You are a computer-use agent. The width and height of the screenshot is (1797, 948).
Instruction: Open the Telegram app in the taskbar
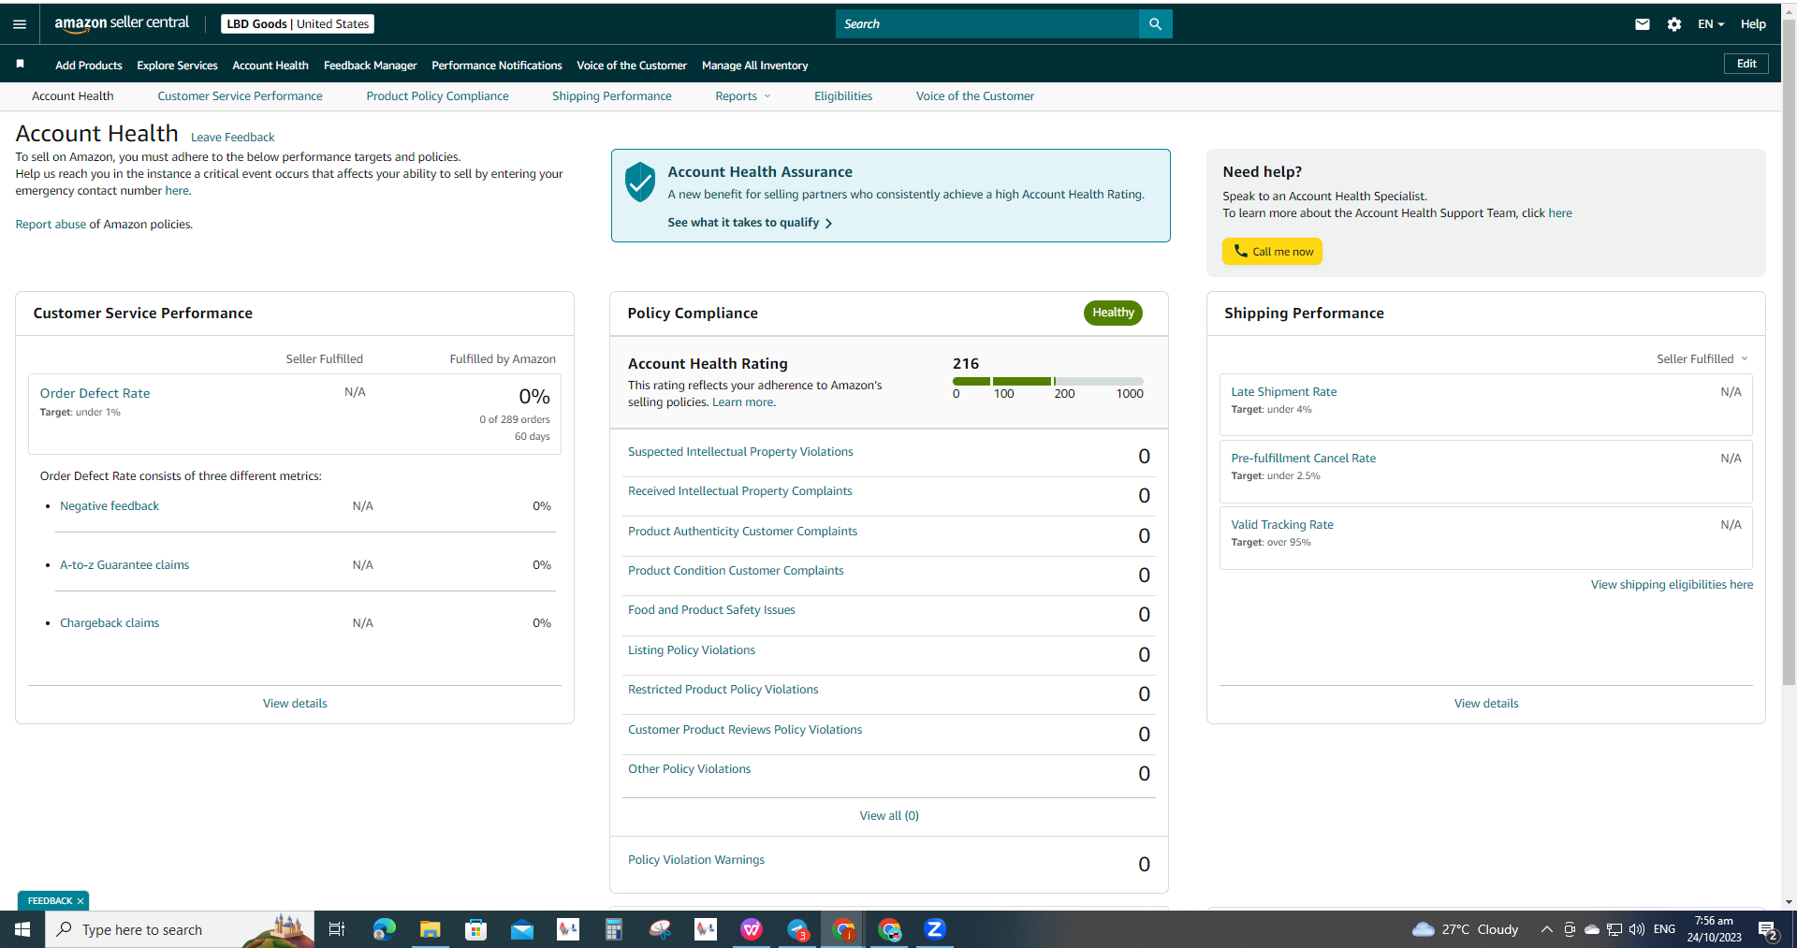797,929
